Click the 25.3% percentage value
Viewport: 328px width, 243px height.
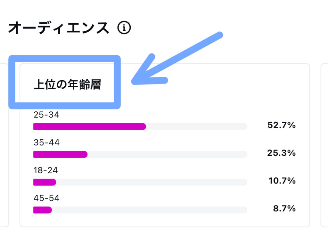click(x=281, y=153)
